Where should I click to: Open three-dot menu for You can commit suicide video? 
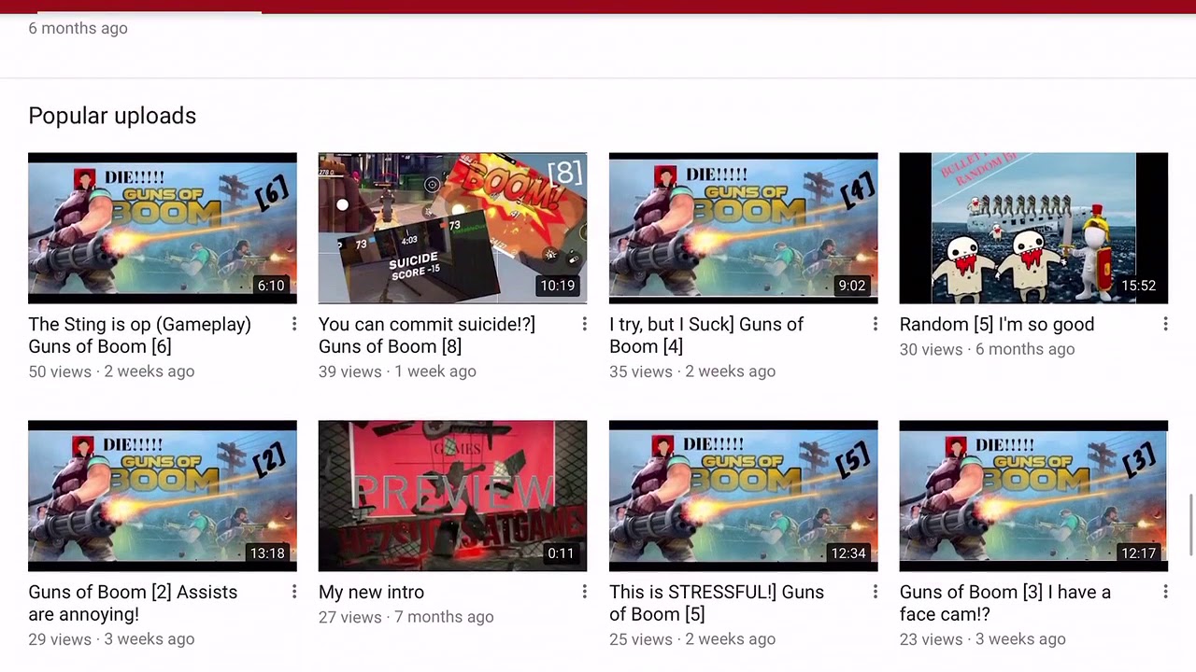click(584, 324)
